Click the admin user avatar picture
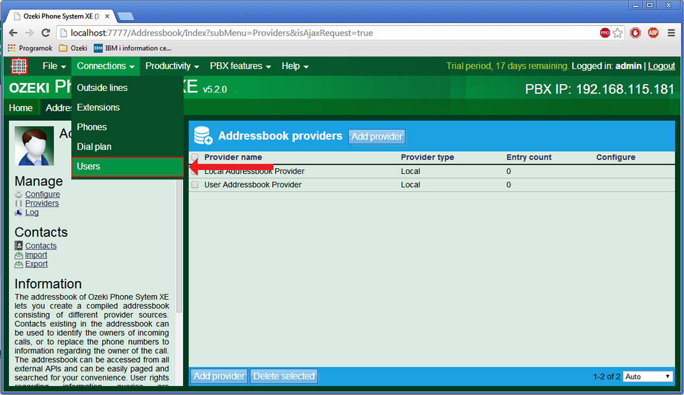 [x=34, y=146]
